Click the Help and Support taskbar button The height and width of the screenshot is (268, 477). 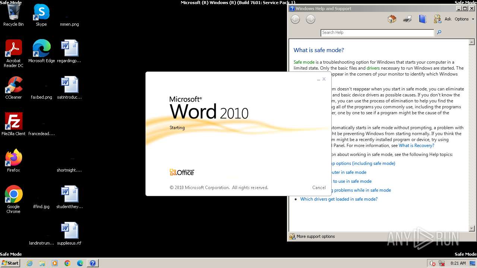point(93,263)
